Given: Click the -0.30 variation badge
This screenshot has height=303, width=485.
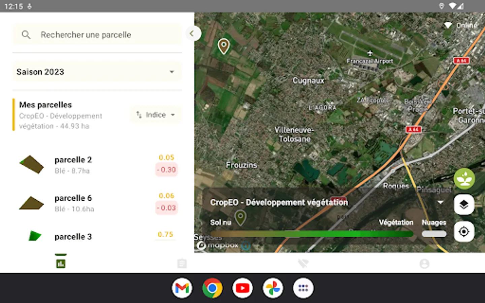Looking at the screenshot, I should (x=166, y=170).
